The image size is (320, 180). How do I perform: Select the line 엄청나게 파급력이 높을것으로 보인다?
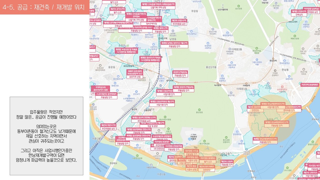pyautogui.click(x=46, y=160)
